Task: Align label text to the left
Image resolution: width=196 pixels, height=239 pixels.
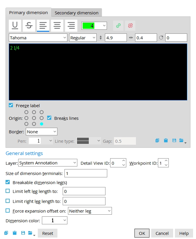Action: pyautogui.click(x=43, y=26)
